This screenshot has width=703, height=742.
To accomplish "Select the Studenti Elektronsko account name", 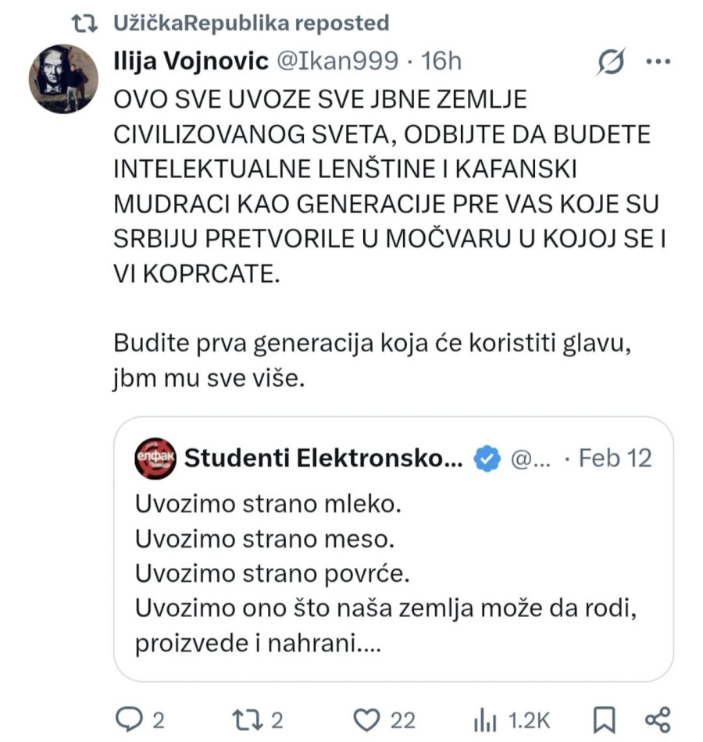I will tap(328, 459).
